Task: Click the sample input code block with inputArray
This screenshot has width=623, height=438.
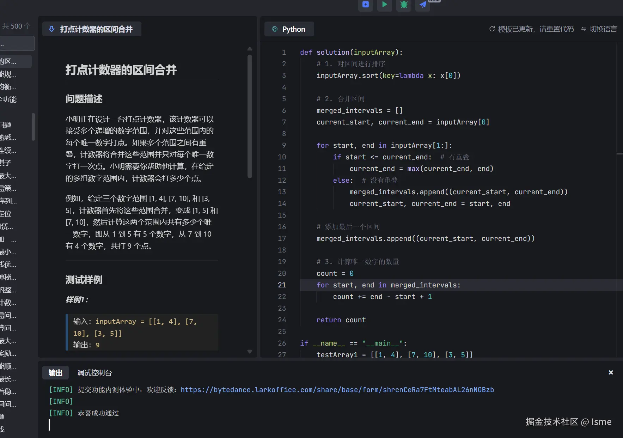Action: (142, 333)
